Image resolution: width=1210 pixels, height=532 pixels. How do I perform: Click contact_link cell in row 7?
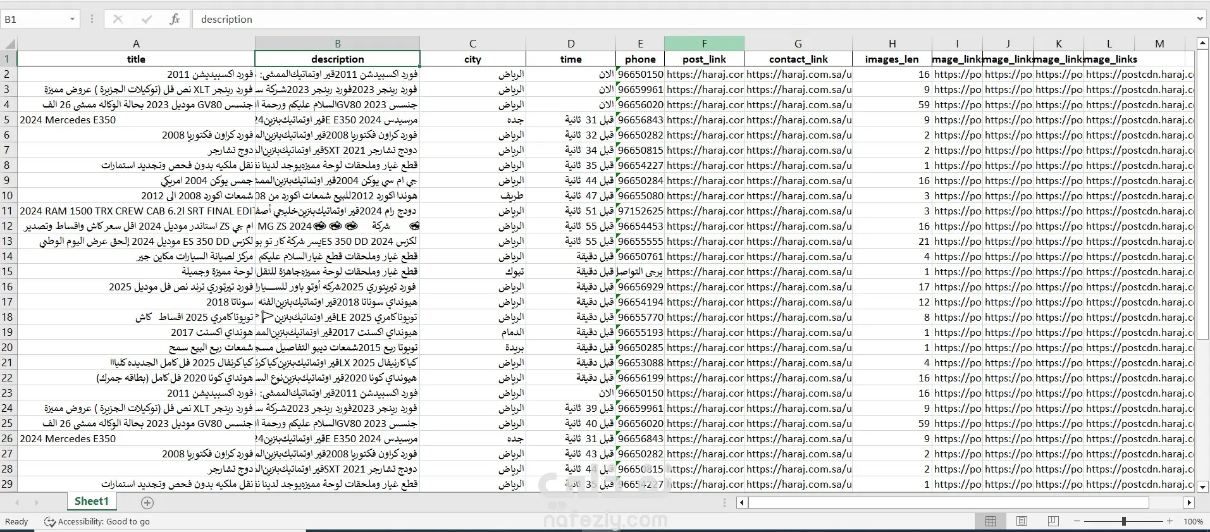coord(798,150)
